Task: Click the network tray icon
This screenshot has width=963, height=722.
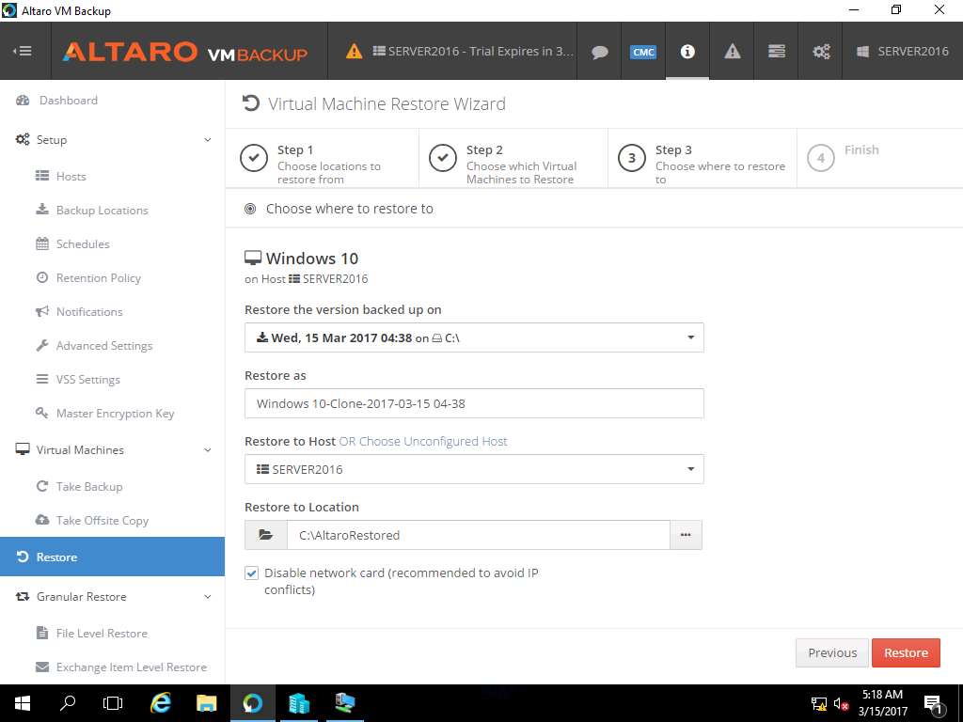Action: coord(819,704)
